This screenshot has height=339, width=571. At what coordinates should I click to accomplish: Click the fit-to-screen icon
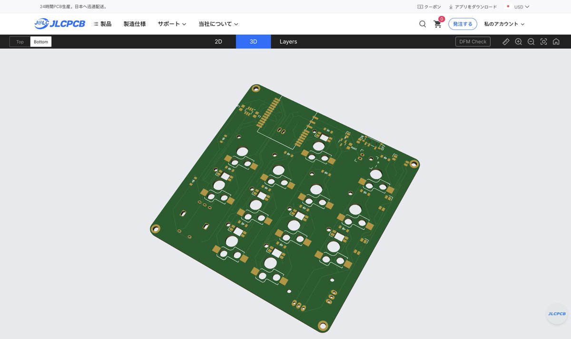pyautogui.click(x=543, y=42)
